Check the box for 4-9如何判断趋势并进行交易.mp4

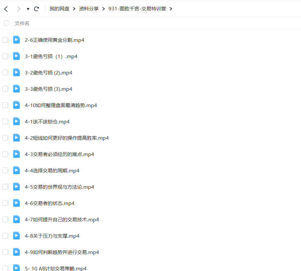pyautogui.click(x=5, y=252)
